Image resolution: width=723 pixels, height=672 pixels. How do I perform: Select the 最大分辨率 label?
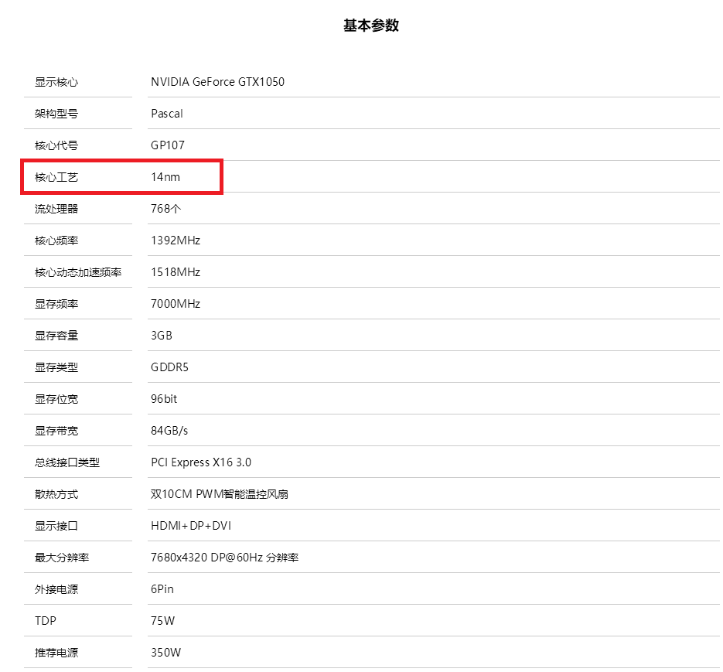62,558
